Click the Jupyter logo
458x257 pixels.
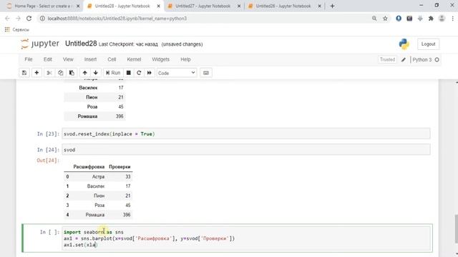point(40,44)
